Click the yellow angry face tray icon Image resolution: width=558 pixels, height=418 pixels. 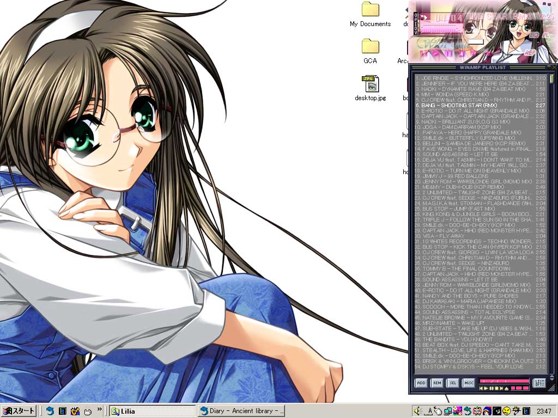(x=507, y=411)
